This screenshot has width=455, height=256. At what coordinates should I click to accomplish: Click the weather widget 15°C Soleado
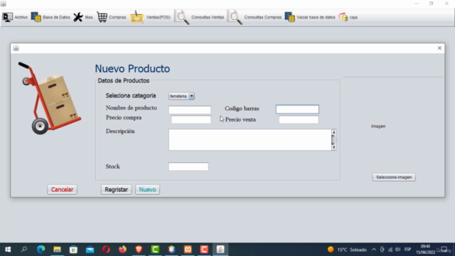pos(347,250)
